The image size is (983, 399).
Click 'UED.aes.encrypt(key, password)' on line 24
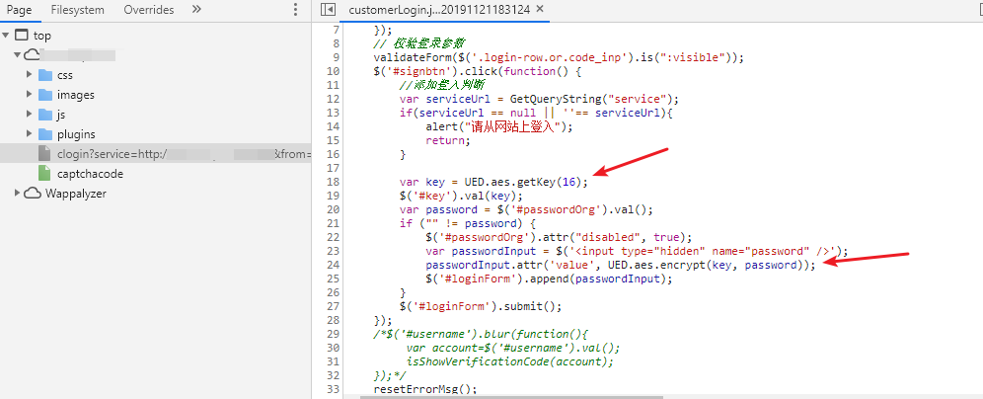pos(706,265)
